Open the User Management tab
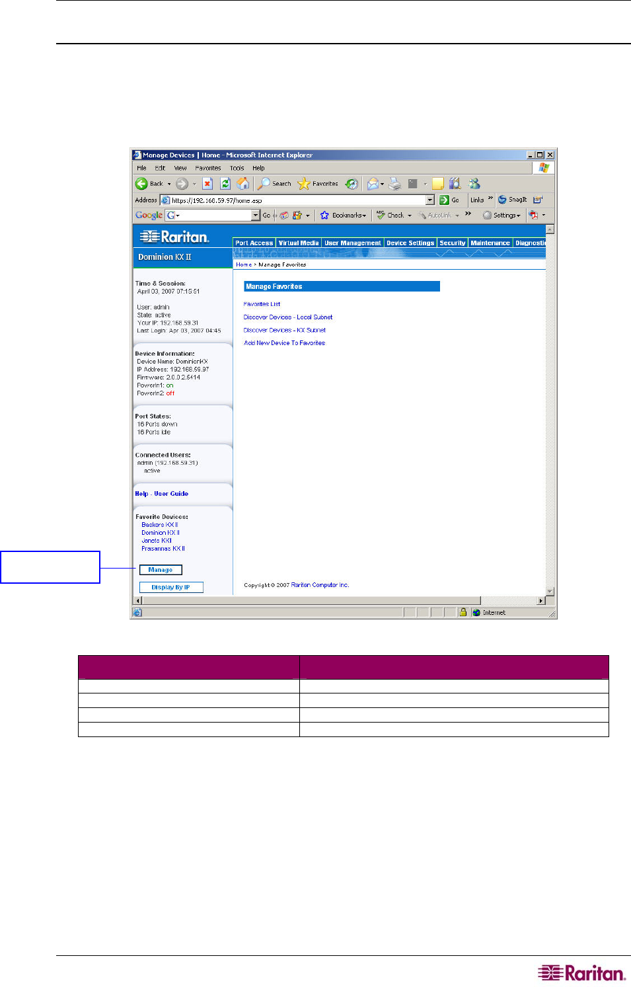The image size is (631, 987). coord(353,243)
